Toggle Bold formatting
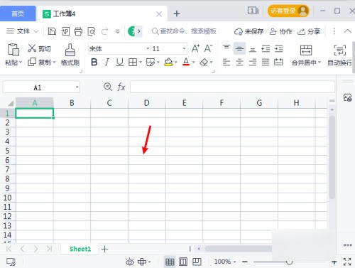The height and width of the screenshot is (268, 355). 94,63
